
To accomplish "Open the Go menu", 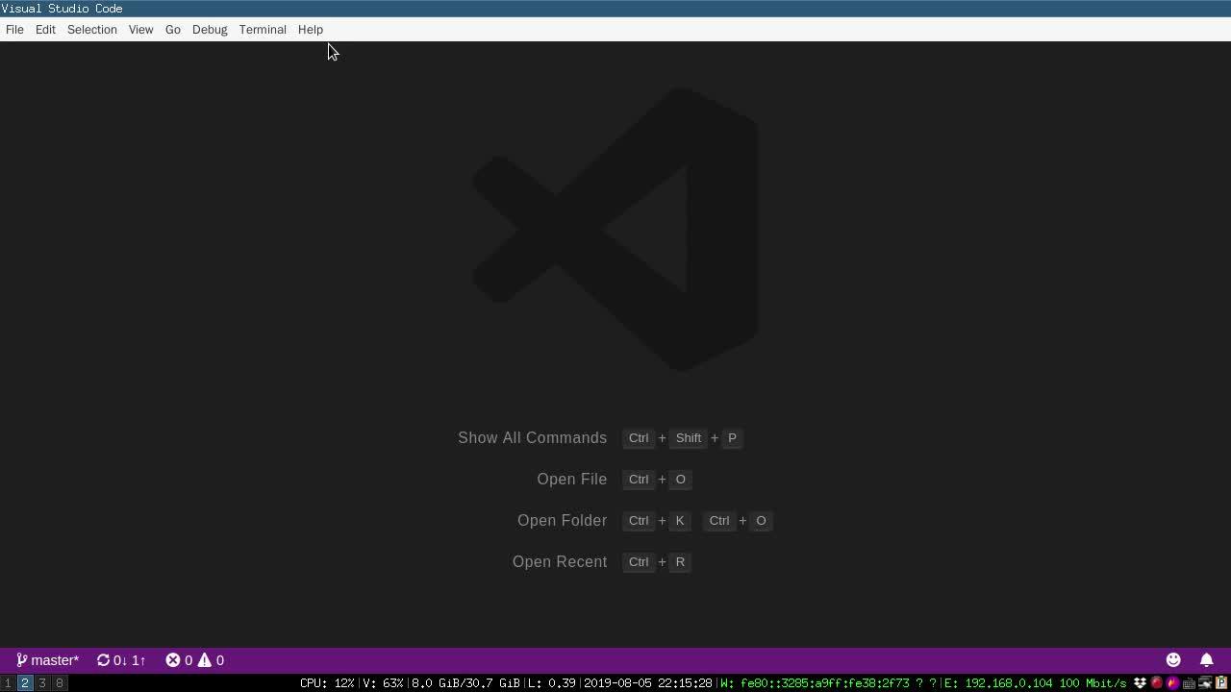I will (173, 29).
